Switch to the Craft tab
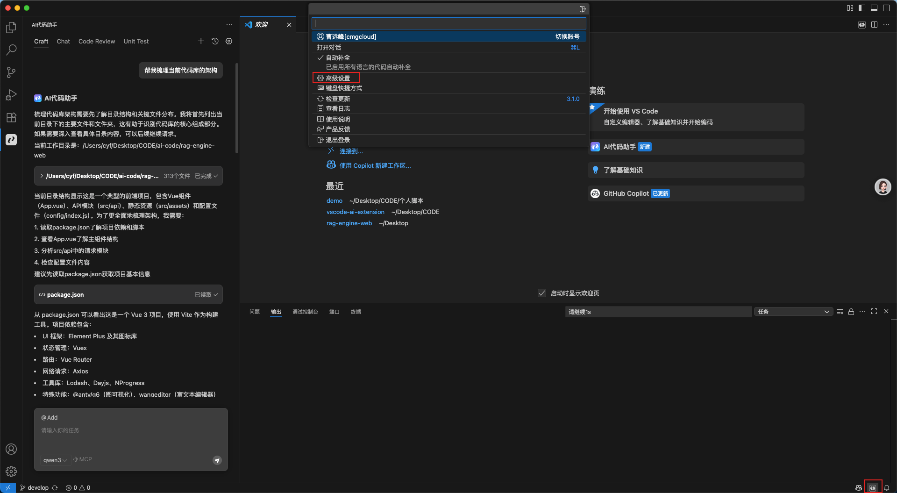The width and height of the screenshot is (897, 493). click(x=41, y=42)
